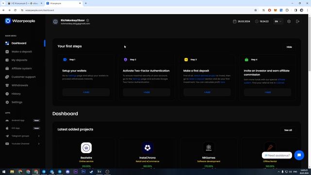Open File Explorer from the taskbar
The image size is (311, 175).
pyautogui.click(x=12, y=172)
